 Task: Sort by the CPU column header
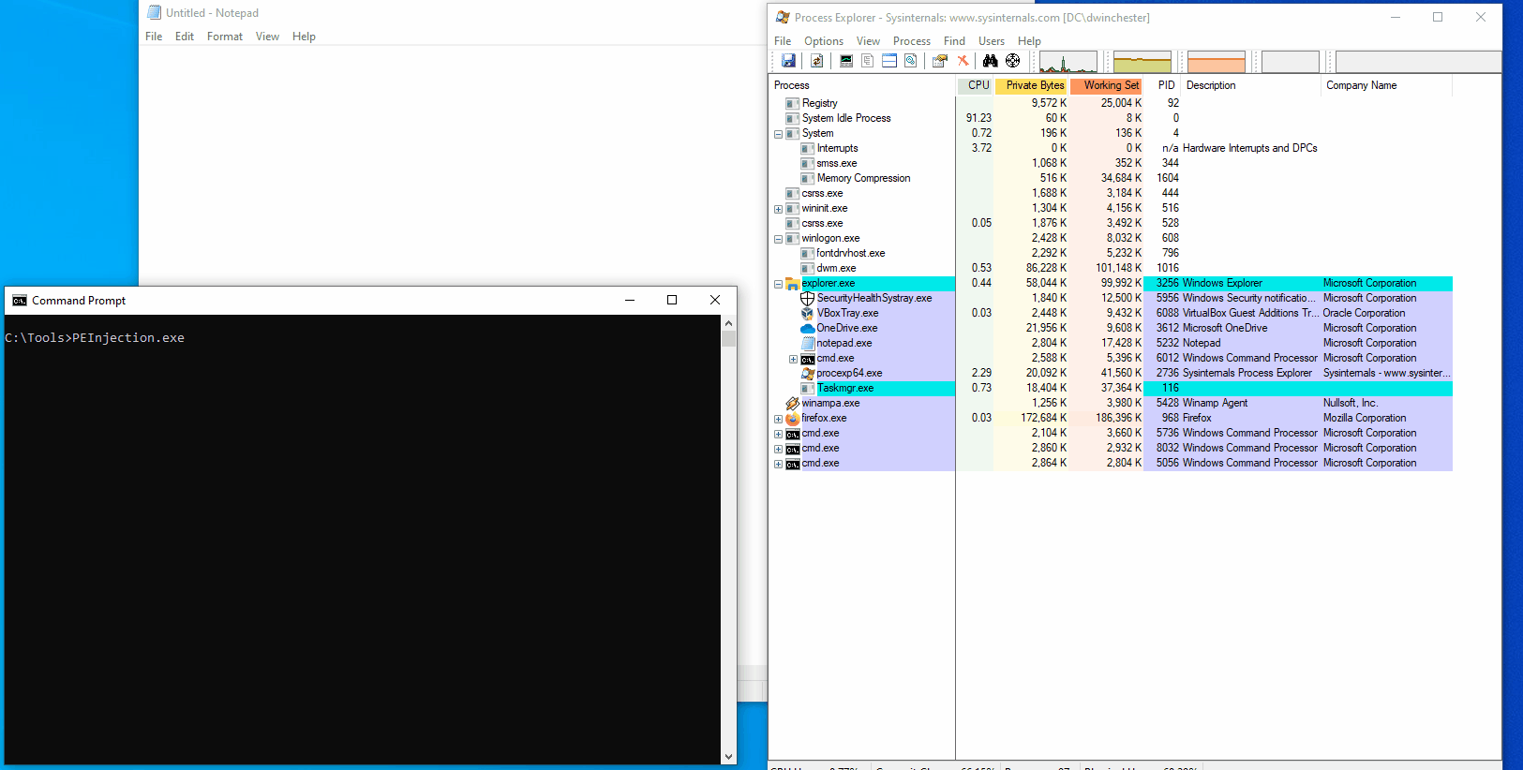tap(975, 85)
